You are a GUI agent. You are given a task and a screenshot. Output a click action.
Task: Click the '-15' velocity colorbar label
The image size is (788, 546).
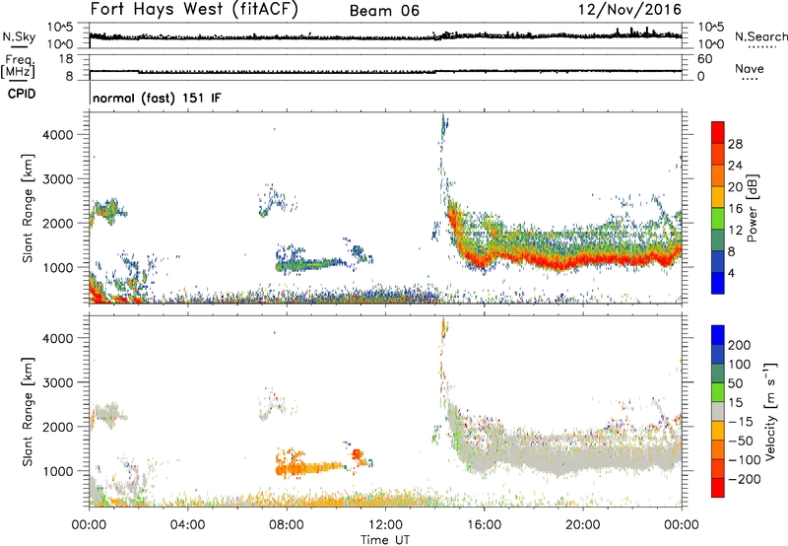(x=741, y=422)
